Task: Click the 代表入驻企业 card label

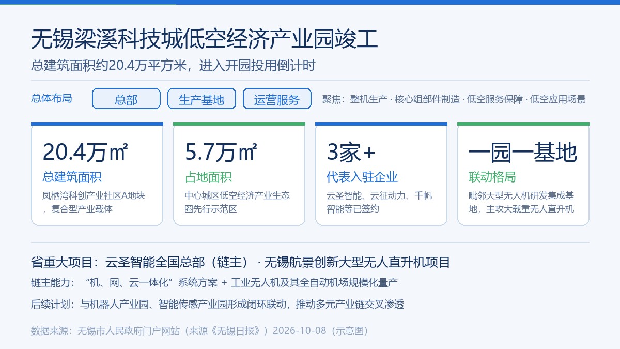Action: 362,177
